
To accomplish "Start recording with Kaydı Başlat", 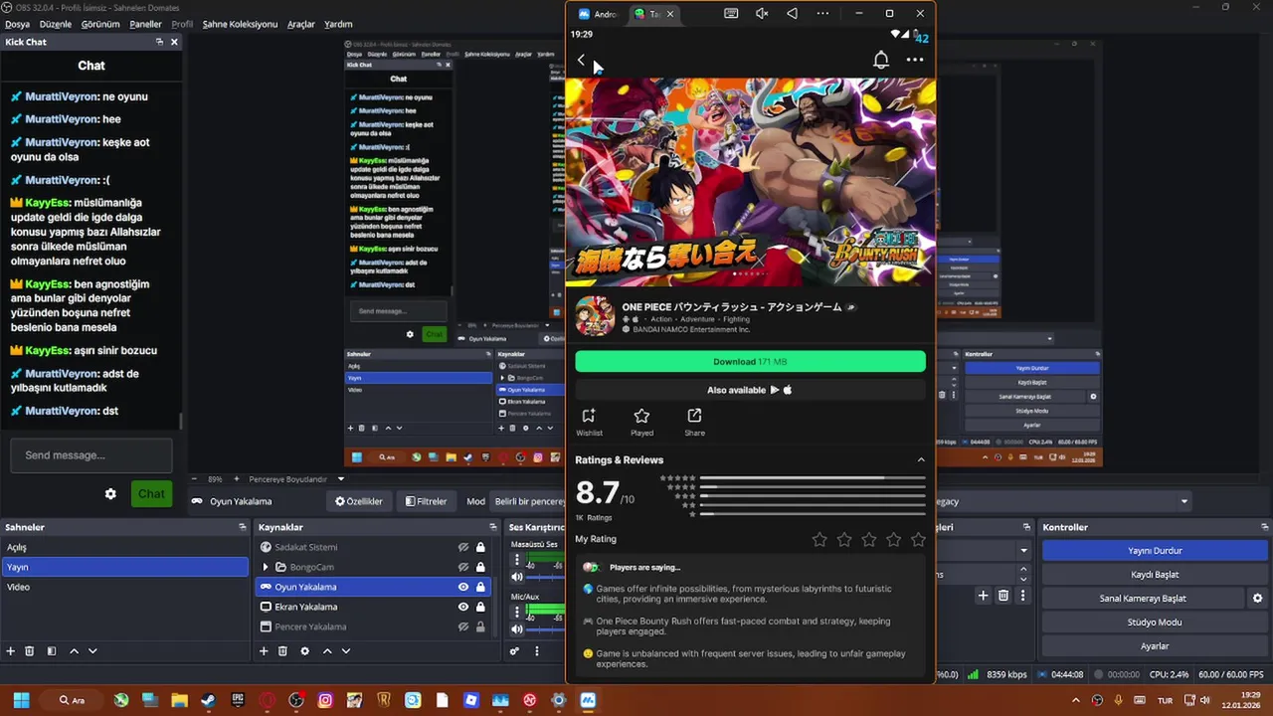I will tap(1155, 575).
